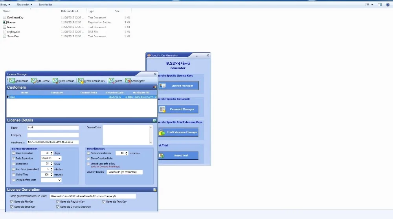Enable the Install Before Date checkbox

pyautogui.click(x=14, y=180)
